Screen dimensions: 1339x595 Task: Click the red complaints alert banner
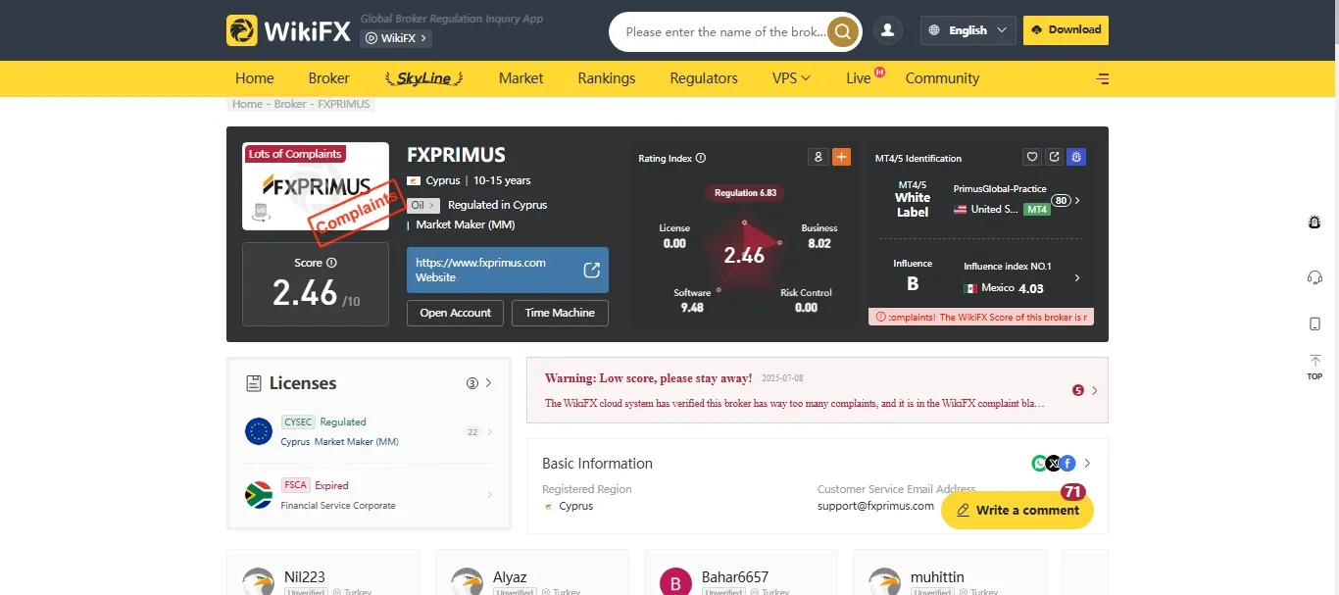(981, 317)
